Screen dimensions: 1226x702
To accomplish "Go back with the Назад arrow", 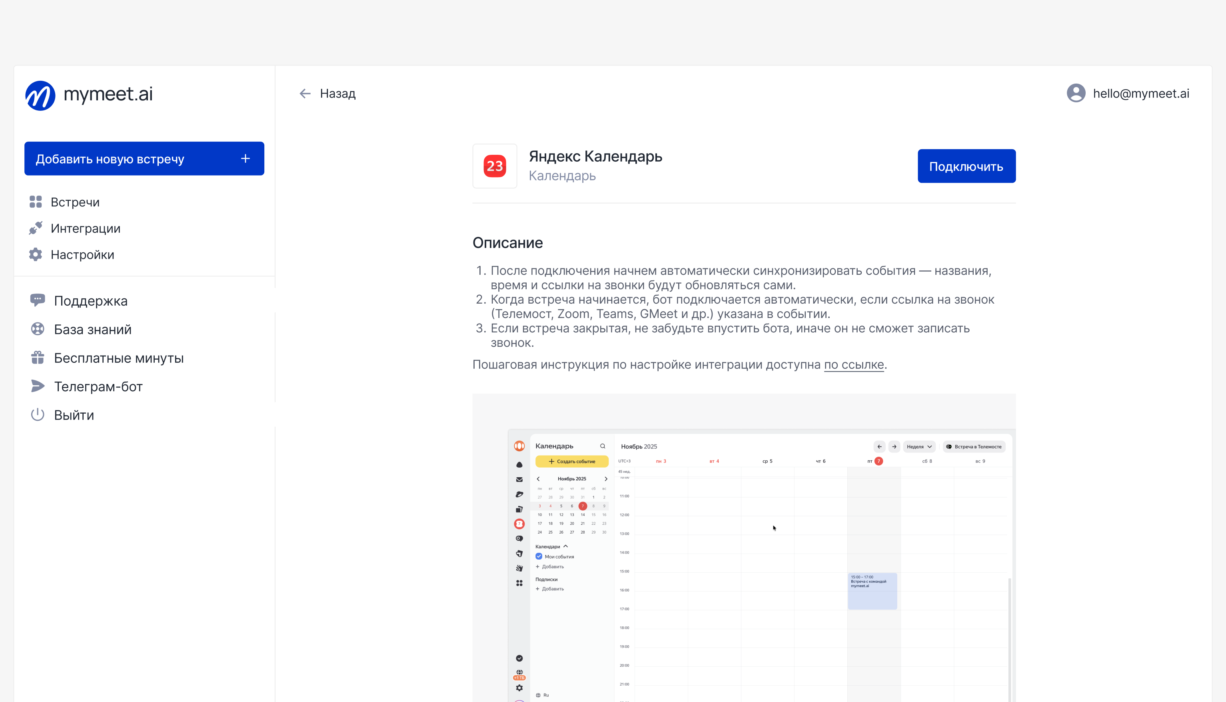I will [305, 94].
